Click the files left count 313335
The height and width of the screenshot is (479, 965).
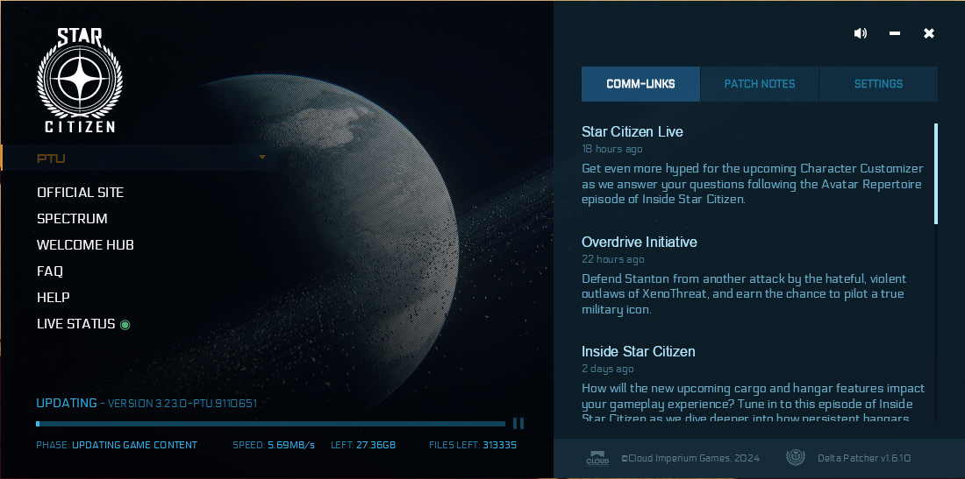coord(500,445)
